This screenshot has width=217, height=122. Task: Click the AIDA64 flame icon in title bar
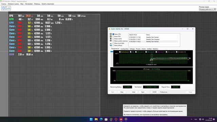pyautogui.click(x=110, y=29)
